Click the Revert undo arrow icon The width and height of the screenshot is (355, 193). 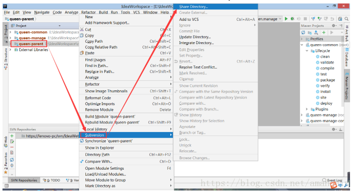pos(332,19)
